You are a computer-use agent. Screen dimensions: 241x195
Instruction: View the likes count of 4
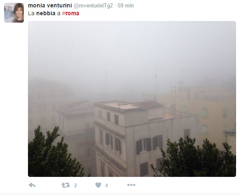(107, 185)
